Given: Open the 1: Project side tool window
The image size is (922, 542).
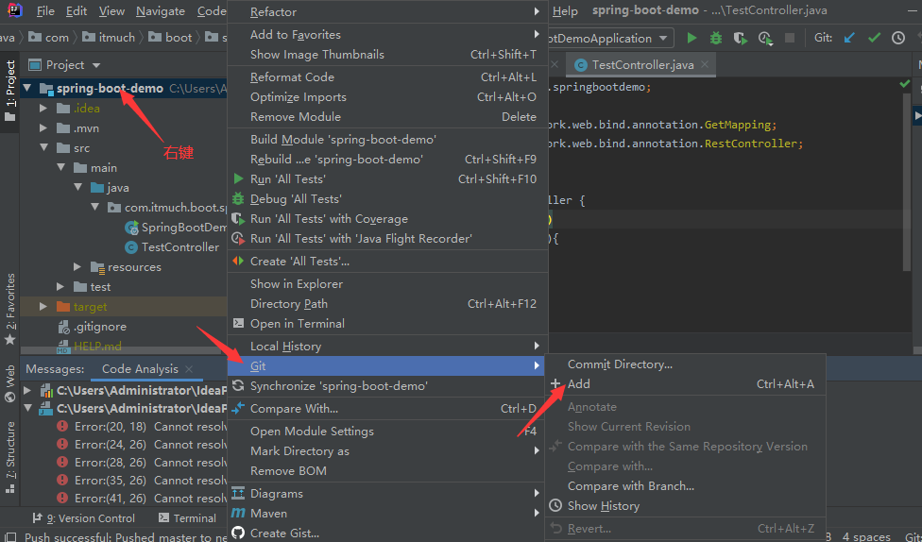Looking at the screenshot, I should [10, 91].
